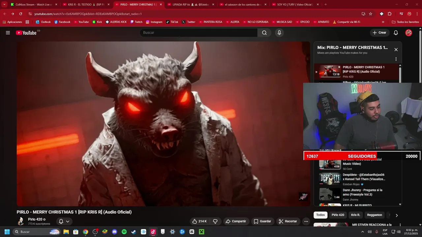The height and width of the screenshot is (237, 422).
Task: Dislike the video with thumbs down
Action: click(x=215, y=221)
